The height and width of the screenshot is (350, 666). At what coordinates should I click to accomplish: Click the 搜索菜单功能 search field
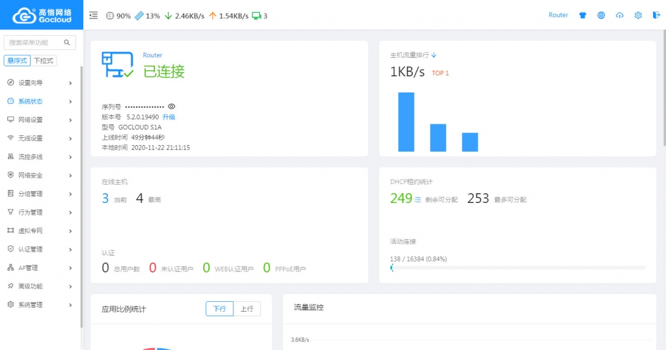tap(35, 42)
